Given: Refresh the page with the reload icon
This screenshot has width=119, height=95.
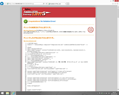Looking at the screenshot, I should (x=47, y=4).
